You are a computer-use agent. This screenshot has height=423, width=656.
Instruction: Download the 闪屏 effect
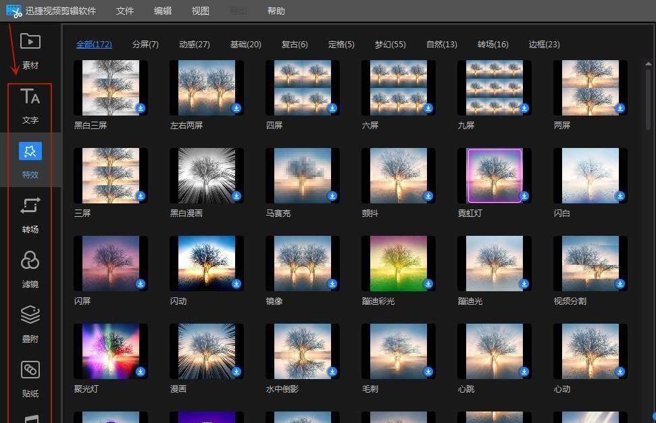(141, 284)
